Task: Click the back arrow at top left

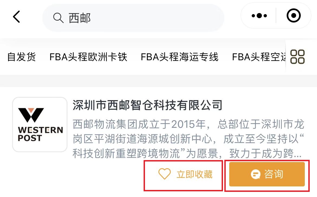Action: [x=16, y=16]
